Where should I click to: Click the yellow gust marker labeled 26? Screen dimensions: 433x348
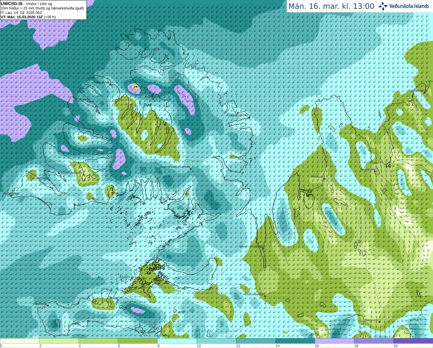[136, 87]
